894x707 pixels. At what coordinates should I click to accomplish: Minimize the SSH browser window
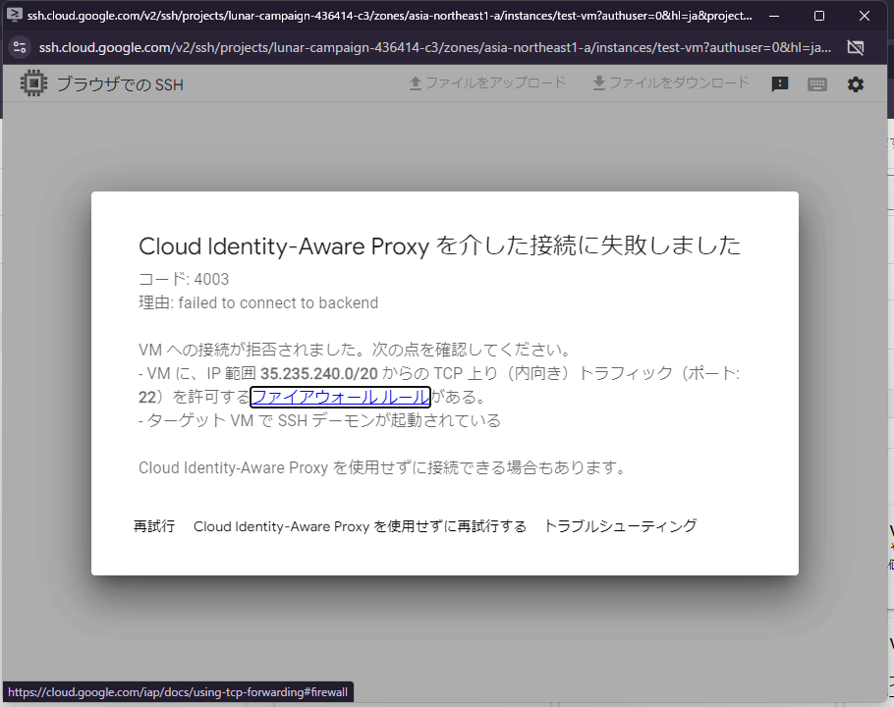tap(774, 16)
